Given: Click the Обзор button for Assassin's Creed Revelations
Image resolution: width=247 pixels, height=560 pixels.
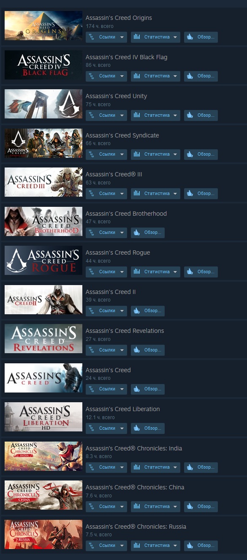Looking at the screenshot, I should click(148, 350).
